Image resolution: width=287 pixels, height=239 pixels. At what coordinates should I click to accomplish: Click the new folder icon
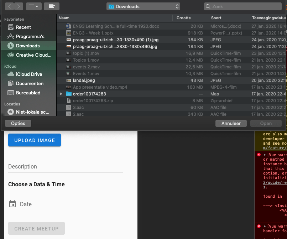pos(52,6)
